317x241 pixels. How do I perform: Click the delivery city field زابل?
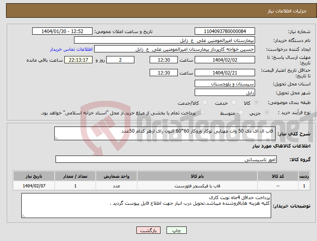(224, 92)
